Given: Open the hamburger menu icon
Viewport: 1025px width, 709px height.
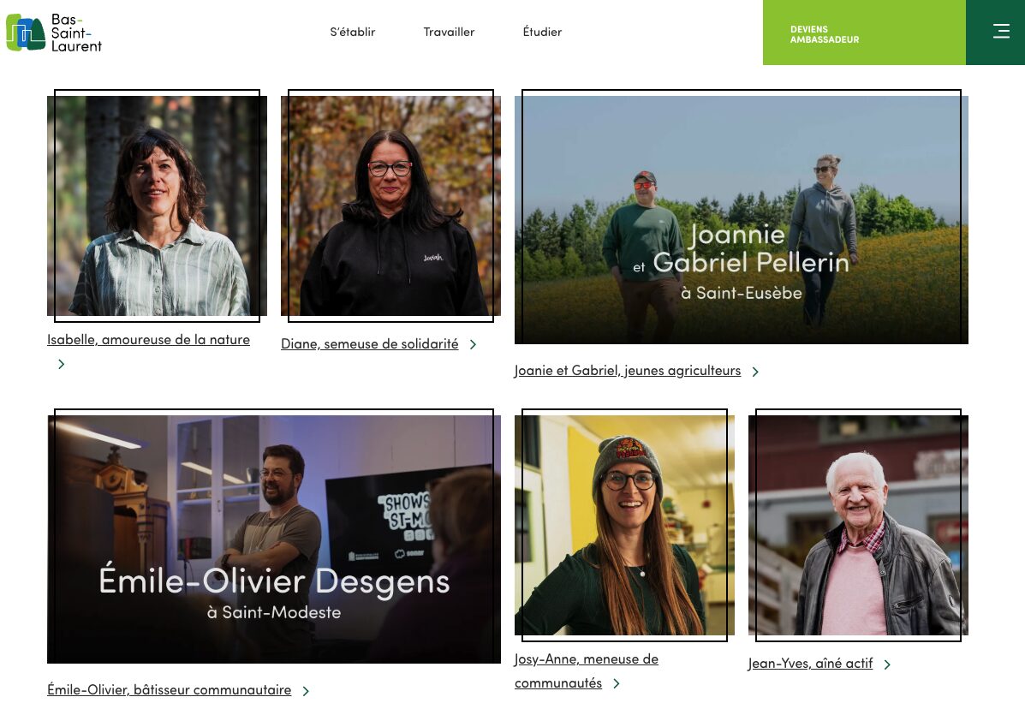Looking at the screenshot, I should pos(1001,32).
